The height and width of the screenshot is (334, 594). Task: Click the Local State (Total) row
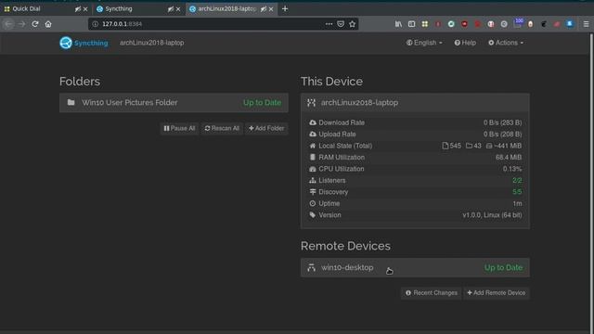tap(415, 146)
